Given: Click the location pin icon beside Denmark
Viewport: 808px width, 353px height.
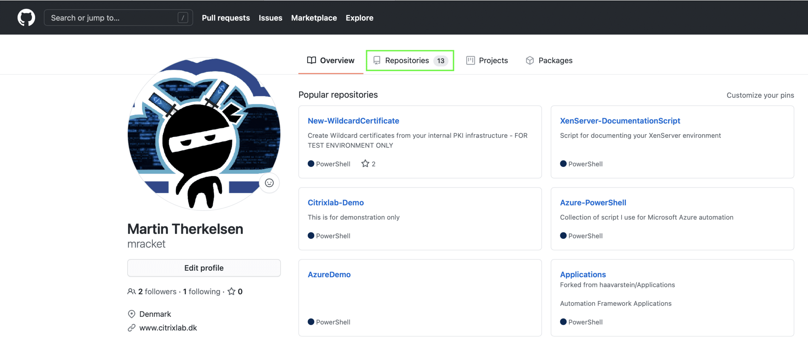Looking at the screenshot, I should pyautogui.click(x=131, y=314).
